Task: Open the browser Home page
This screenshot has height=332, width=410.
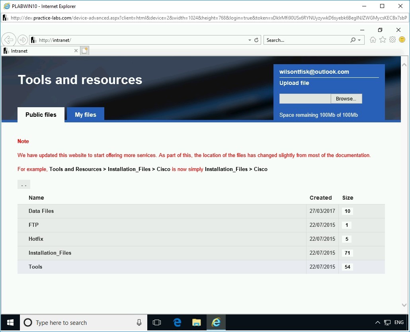Action: [x=373, y=39]
